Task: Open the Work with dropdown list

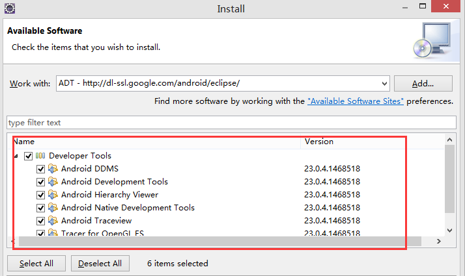Action: (x=384, y=84)
